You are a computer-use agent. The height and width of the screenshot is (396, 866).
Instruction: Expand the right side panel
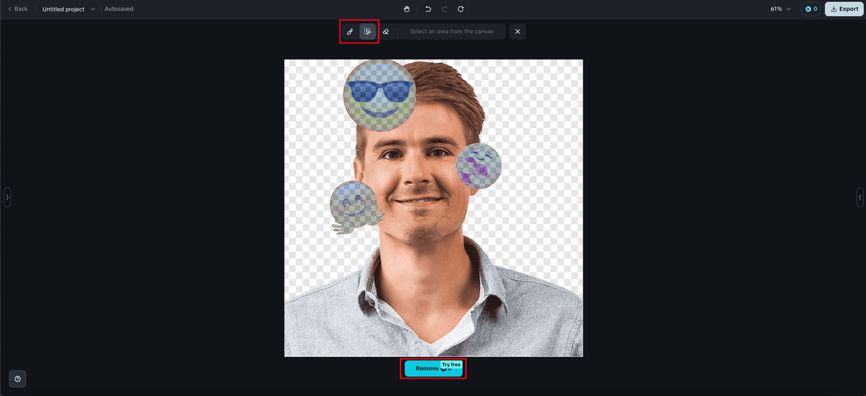pos(860,197)
